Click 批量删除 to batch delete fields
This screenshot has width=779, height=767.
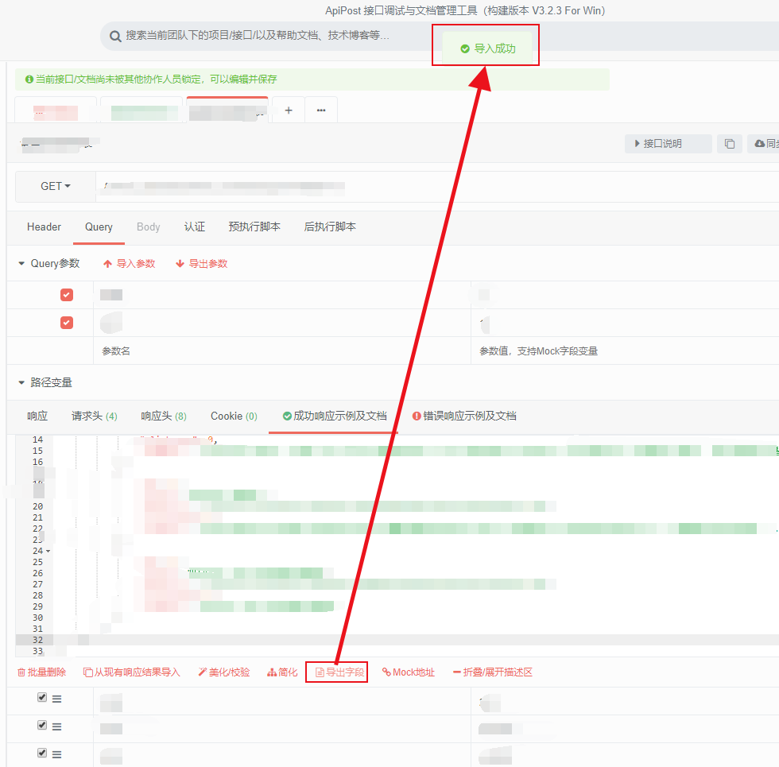pos(41,672)
